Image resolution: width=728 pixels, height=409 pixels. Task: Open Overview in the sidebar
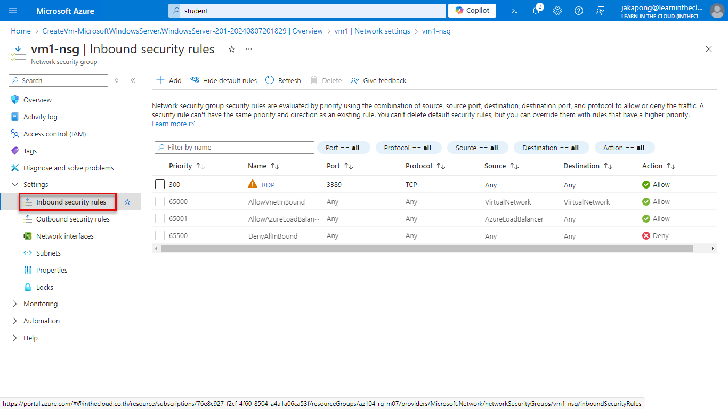(37, 100)
